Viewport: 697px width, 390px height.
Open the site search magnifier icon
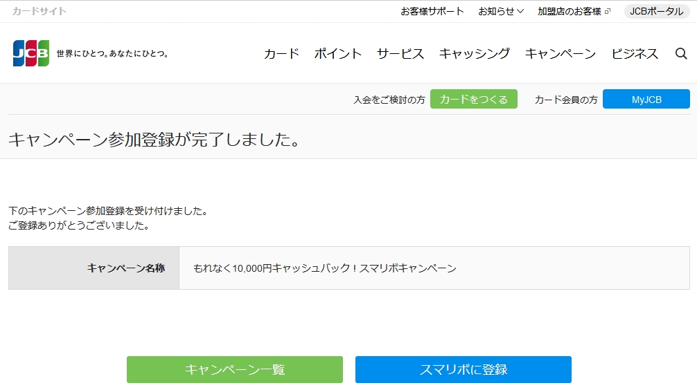tap(681, 54)
